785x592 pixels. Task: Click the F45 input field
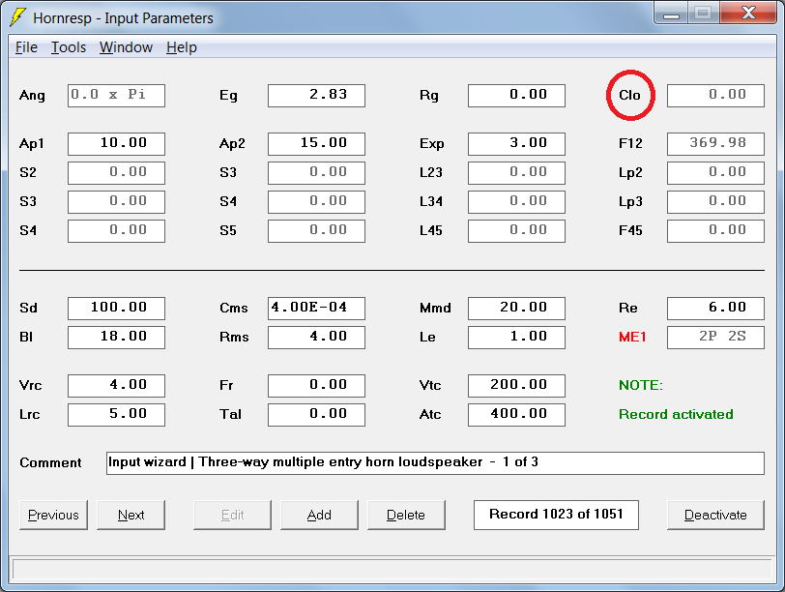(715, 231)
